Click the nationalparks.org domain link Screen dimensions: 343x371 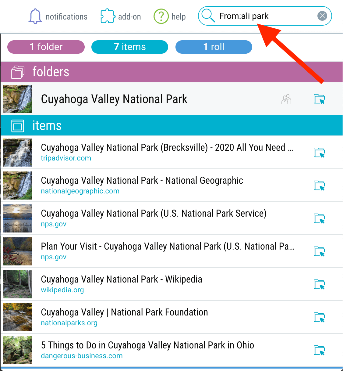coord(69,323)
